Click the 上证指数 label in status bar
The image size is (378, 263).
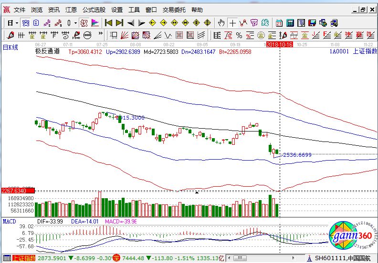(23, 258)
